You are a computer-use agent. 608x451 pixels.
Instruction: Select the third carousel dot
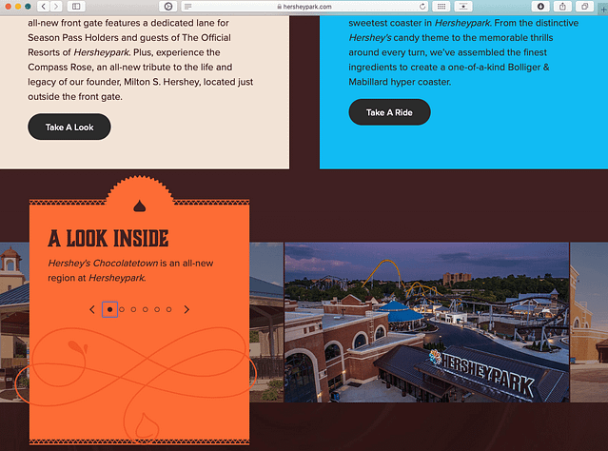(x=133, y=309)
